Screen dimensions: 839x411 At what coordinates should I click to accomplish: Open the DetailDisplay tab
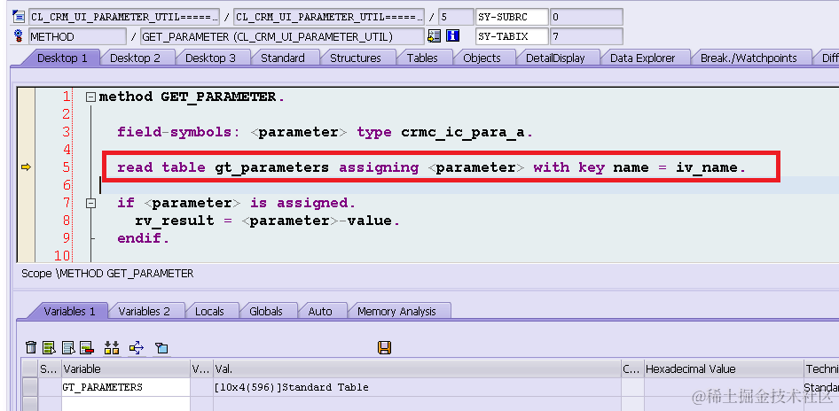pyautogui.click(x=555, y=58)
